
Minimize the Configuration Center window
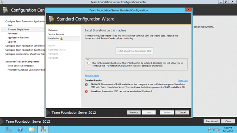click(x=221, y=2)
